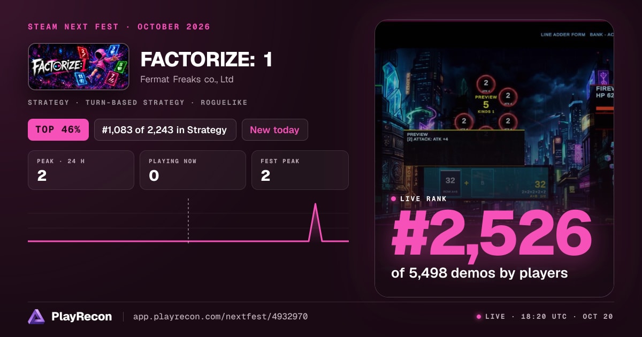This screenshot has width=642, height=337.
Task: Click the pink dot beside LIVE RANK
Action: tap(394, 198)
